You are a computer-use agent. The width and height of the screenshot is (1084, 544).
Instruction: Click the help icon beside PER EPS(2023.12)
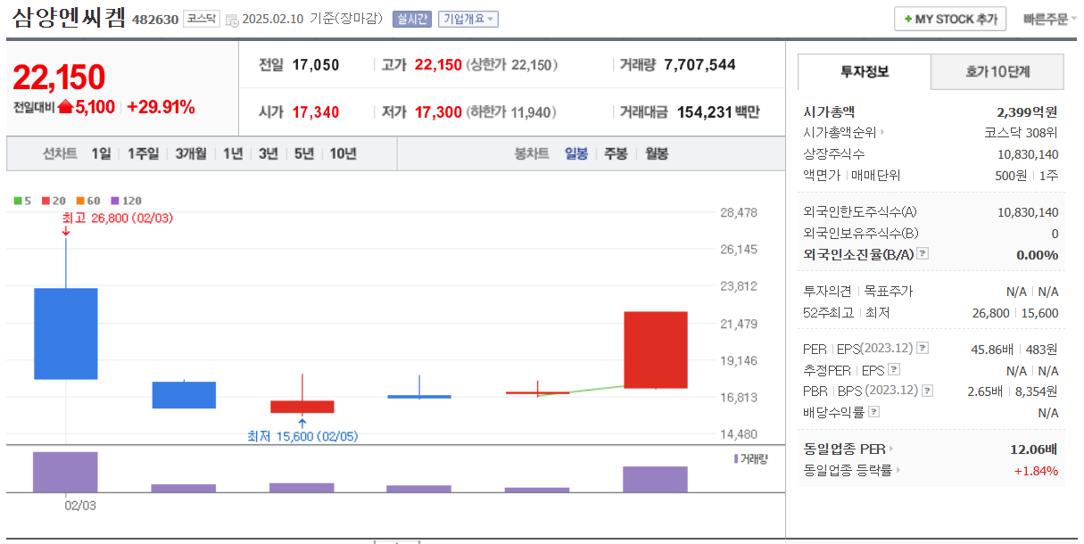click(923, 349)
